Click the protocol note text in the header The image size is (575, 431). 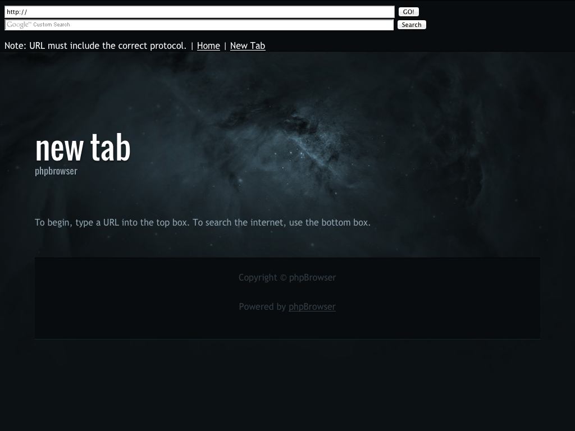pyautogui.click(x=95, y=46)
